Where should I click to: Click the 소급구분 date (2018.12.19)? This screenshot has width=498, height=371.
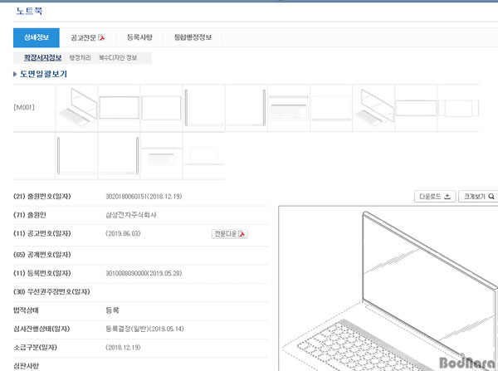[x=123, y=348]
